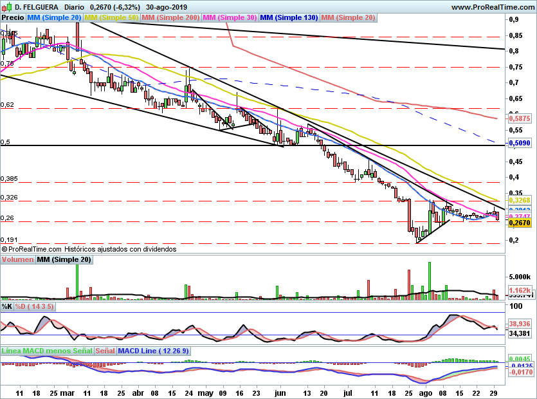Select the Volumen panel label

17,259
